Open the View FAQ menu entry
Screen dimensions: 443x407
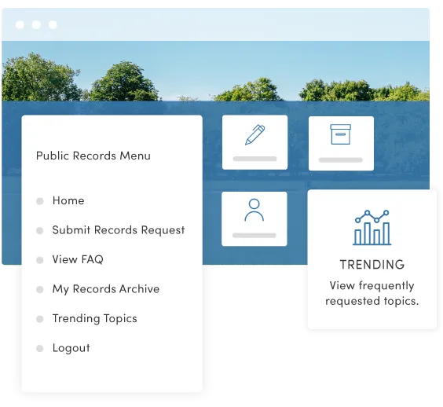click(x=78, y=259)
